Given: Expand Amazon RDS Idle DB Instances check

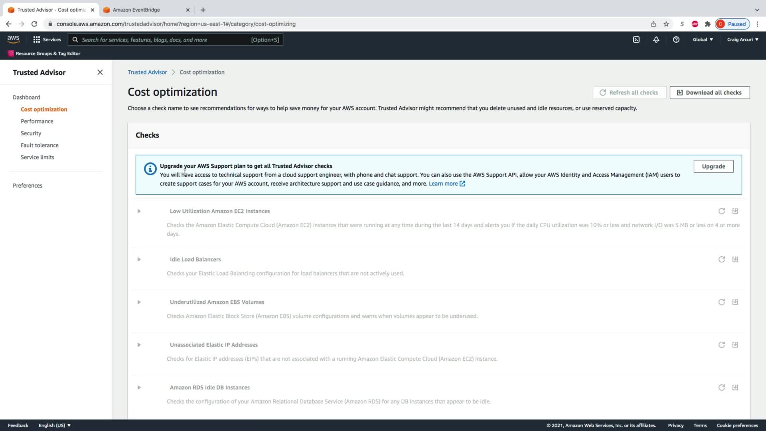Looking at the screenshot, I should click(x=139, y=388).
